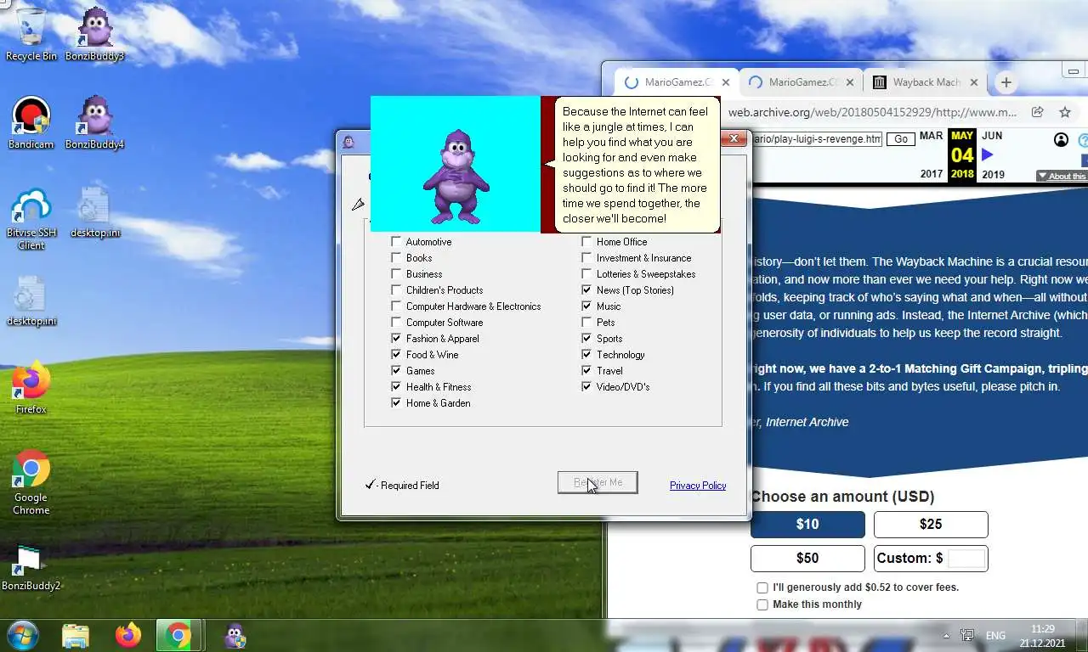Open File Explorer from the taskbar
This screenshot has width=1088, height=652.
click(x=76, y=635)
